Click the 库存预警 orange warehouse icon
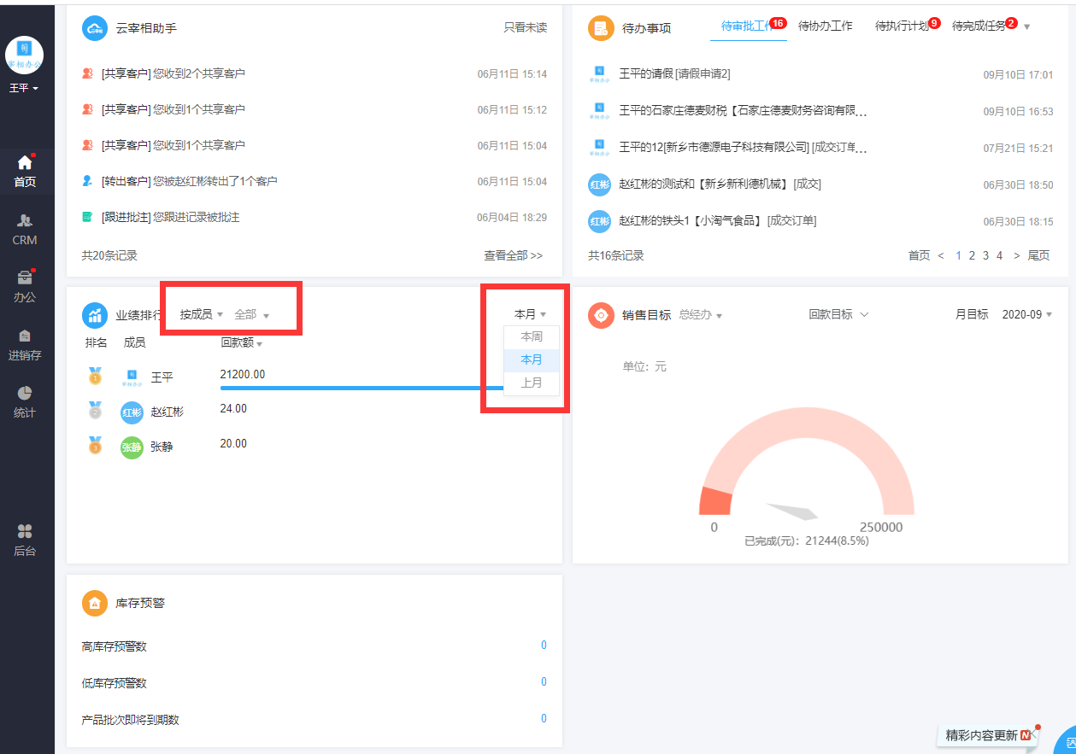The width and height of the screenshot is (1076, 754). [x=95, y=603]
